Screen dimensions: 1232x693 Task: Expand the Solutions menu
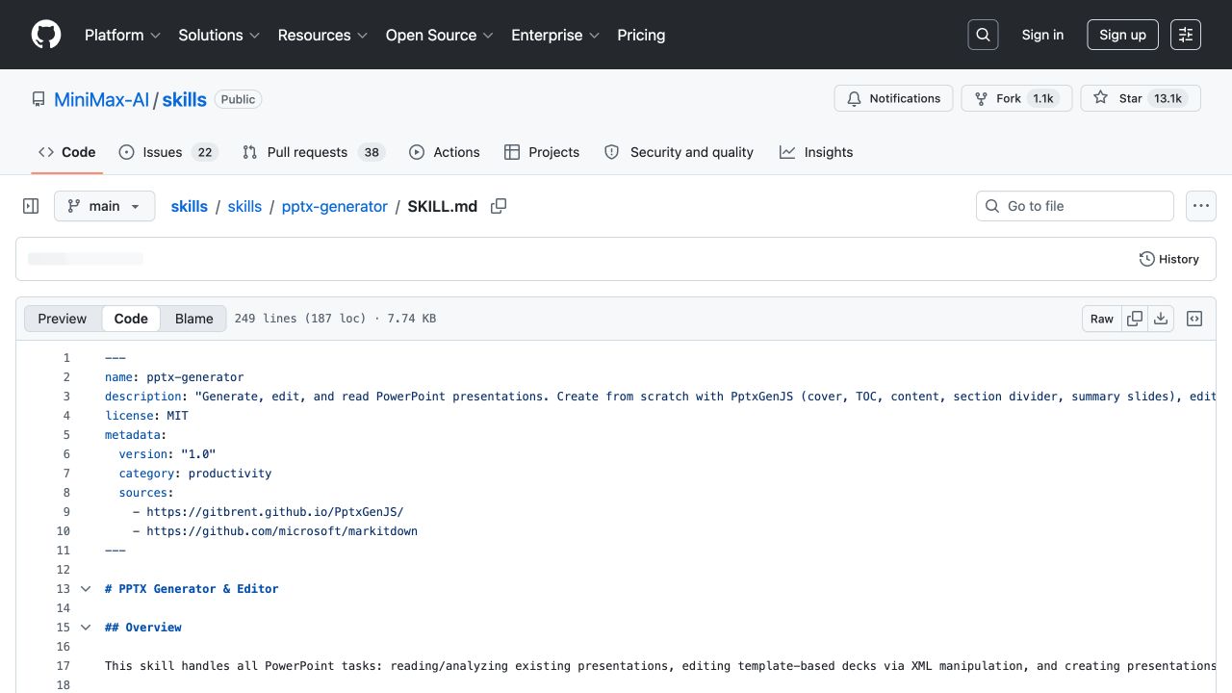pyautogui.click(x=218, y=35)
